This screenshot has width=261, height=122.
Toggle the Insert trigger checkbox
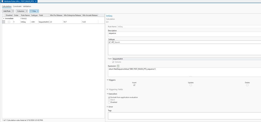134,85
